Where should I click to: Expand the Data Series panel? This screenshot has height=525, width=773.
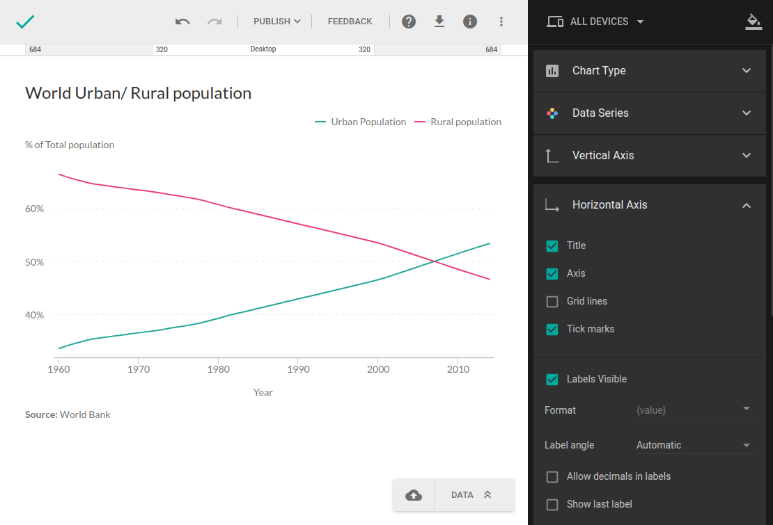[x=649, y=113]
